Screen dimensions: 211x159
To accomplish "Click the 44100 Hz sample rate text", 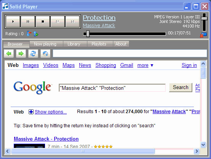I will click(191, 26).
